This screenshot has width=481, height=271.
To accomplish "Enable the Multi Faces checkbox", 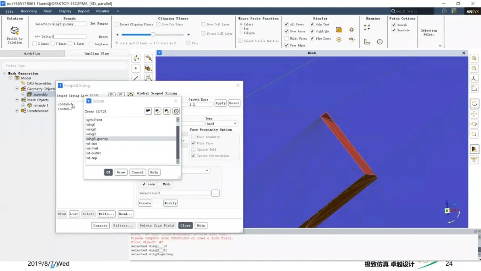I will (x=287, y=38).
